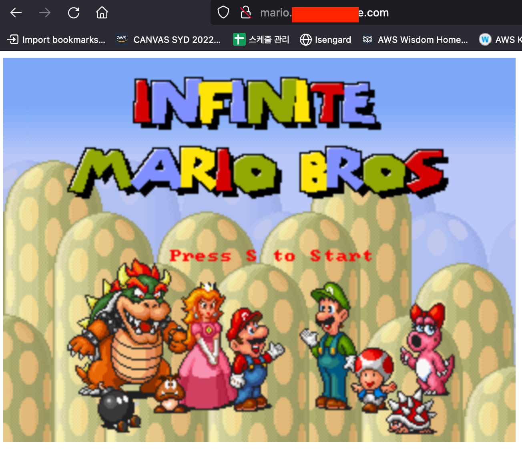This screenshot has height=451, width=522.
Task: Click the green spreadsheet bookmark favicon
Action: pos(239,39)
